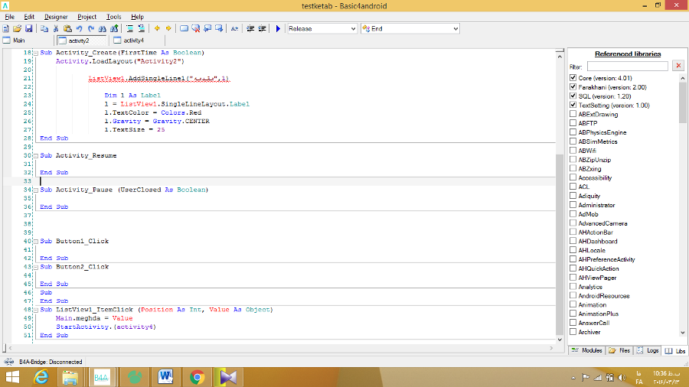Open the Release build configuration dropdown
Viewport: 689px width, 387px height.
tap(322, 28)
